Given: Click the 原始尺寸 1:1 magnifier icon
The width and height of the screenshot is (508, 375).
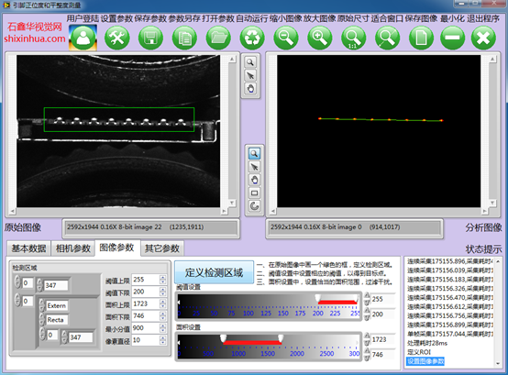Looking at the screenshot, I should 353,38.
